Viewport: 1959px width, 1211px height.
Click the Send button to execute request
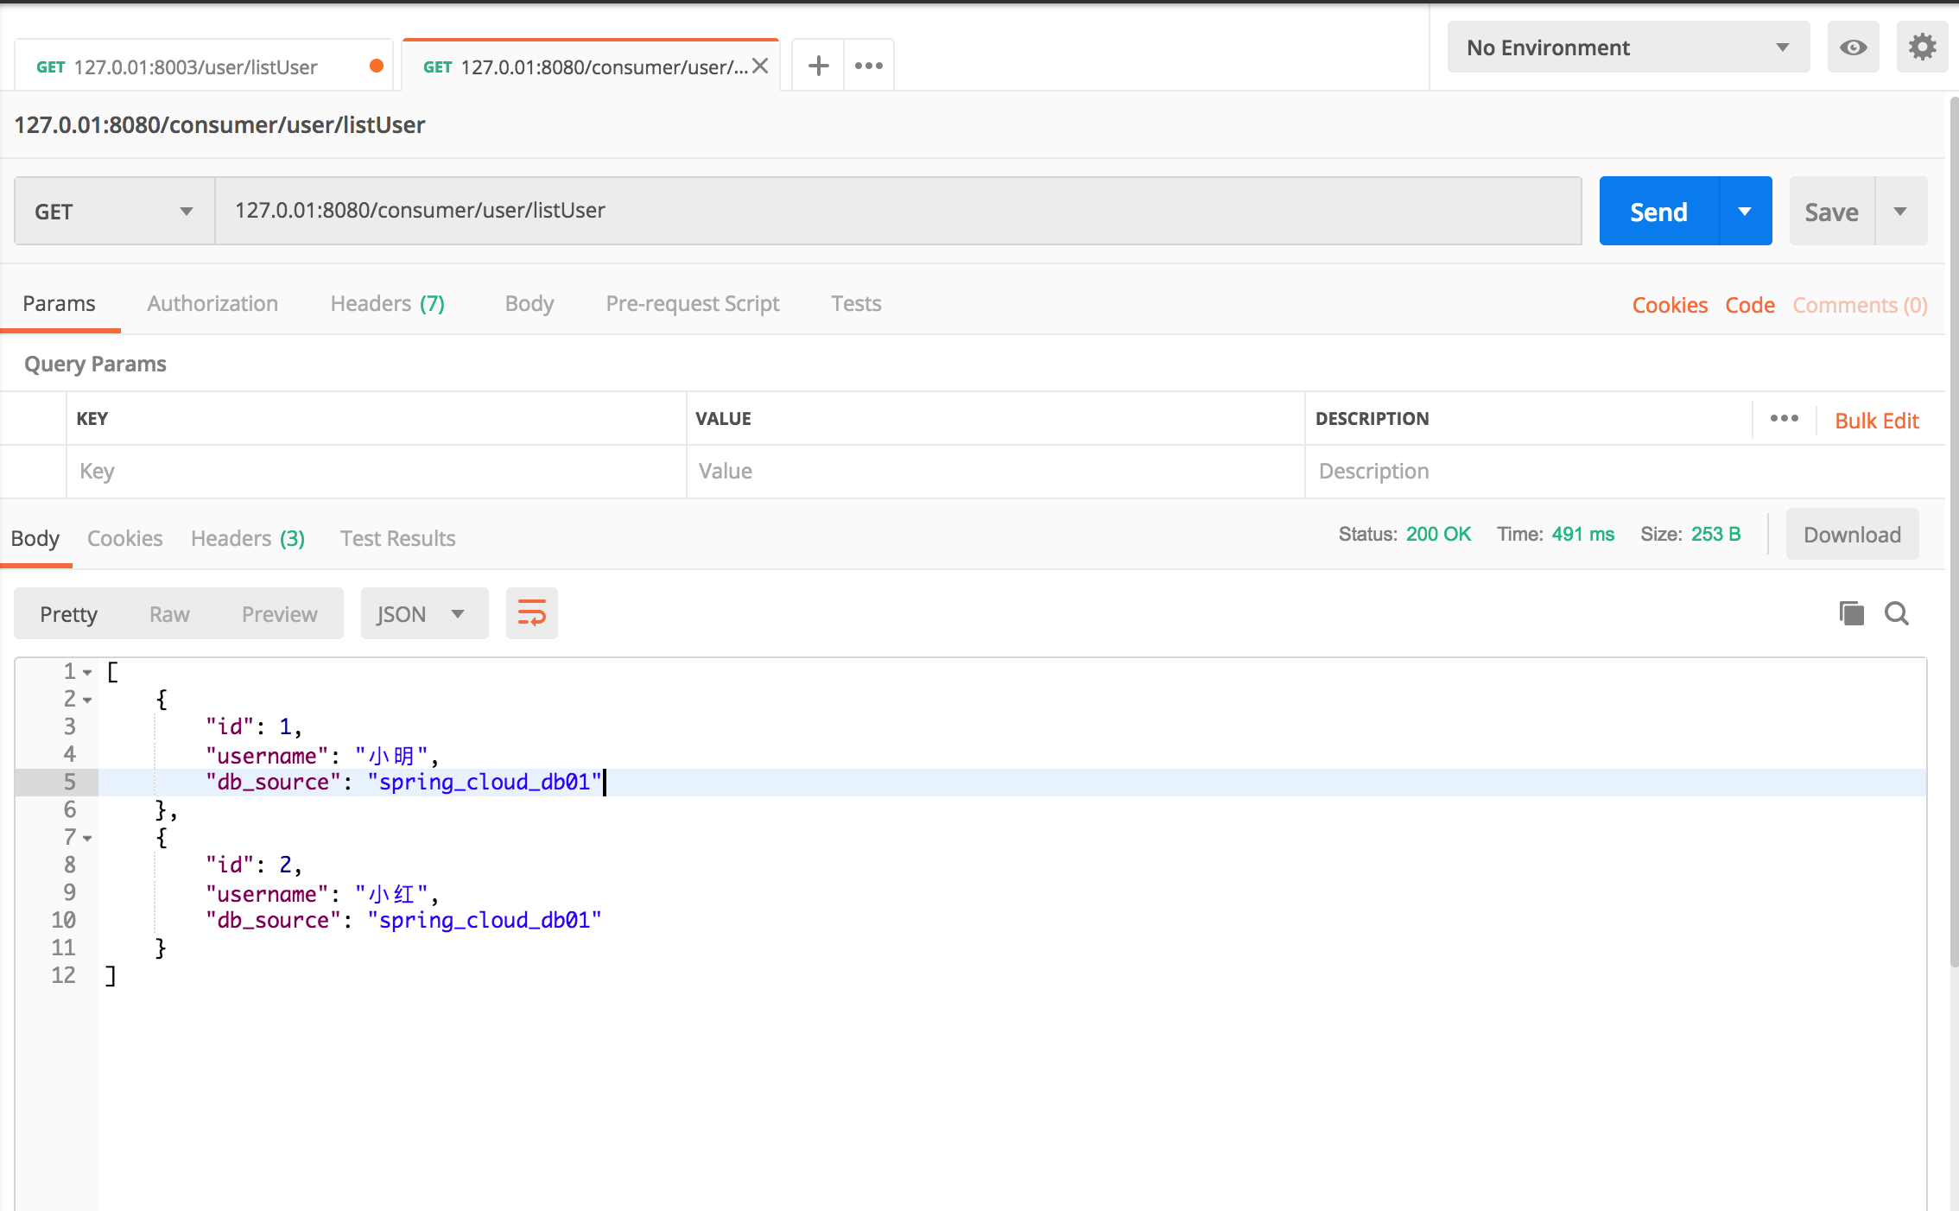pos(1659,210)
